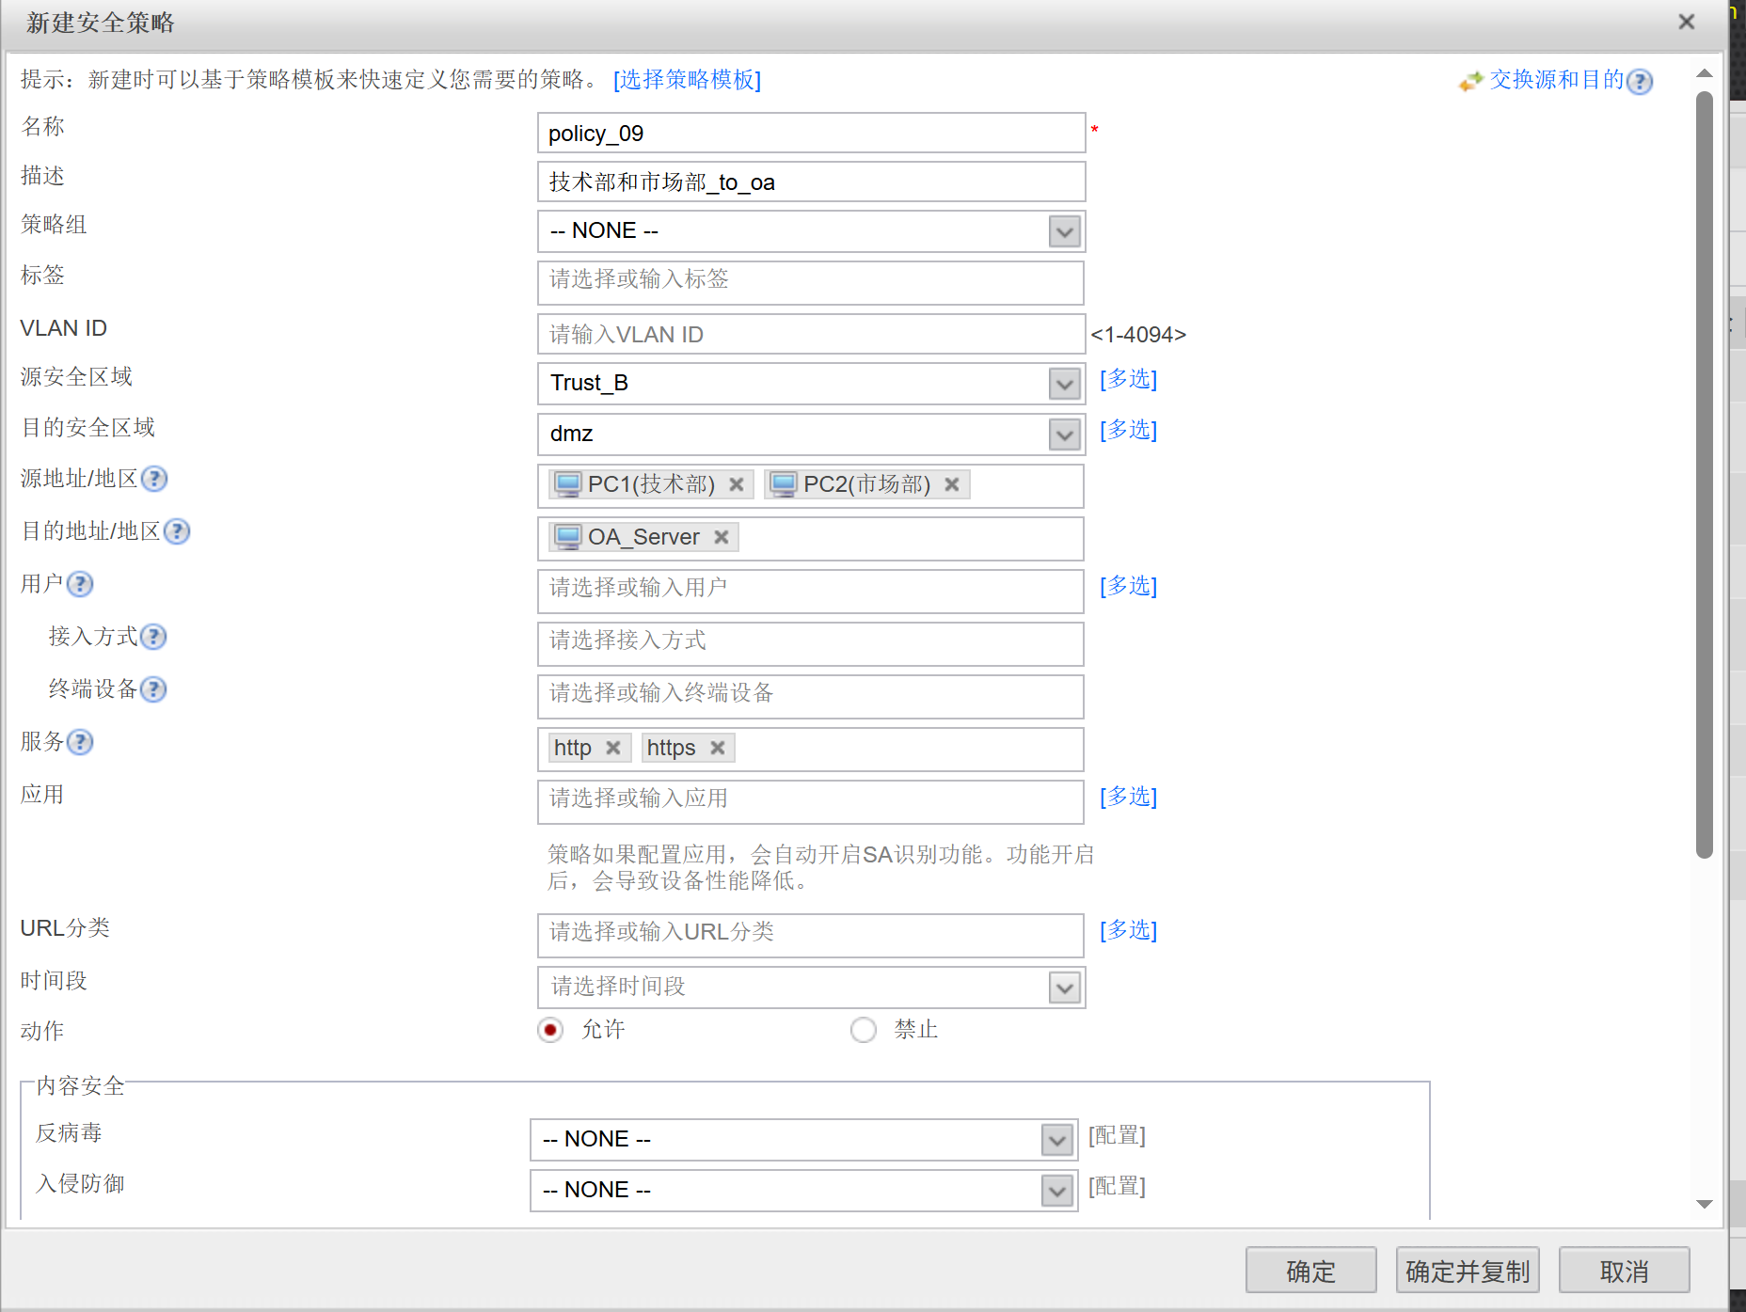
Task: Close the 新建安全策略 dialog
Action: 1687,22
